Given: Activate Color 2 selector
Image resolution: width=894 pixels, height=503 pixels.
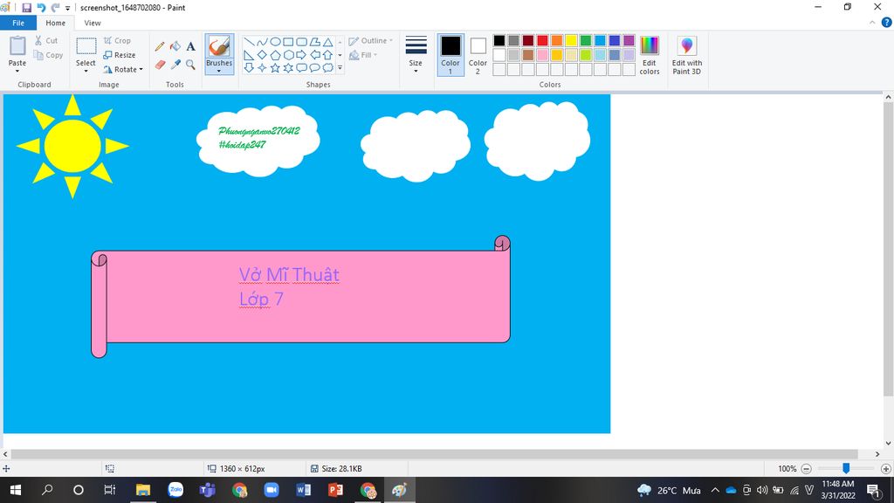Looking at the screenshot, I should coord(478,55).
